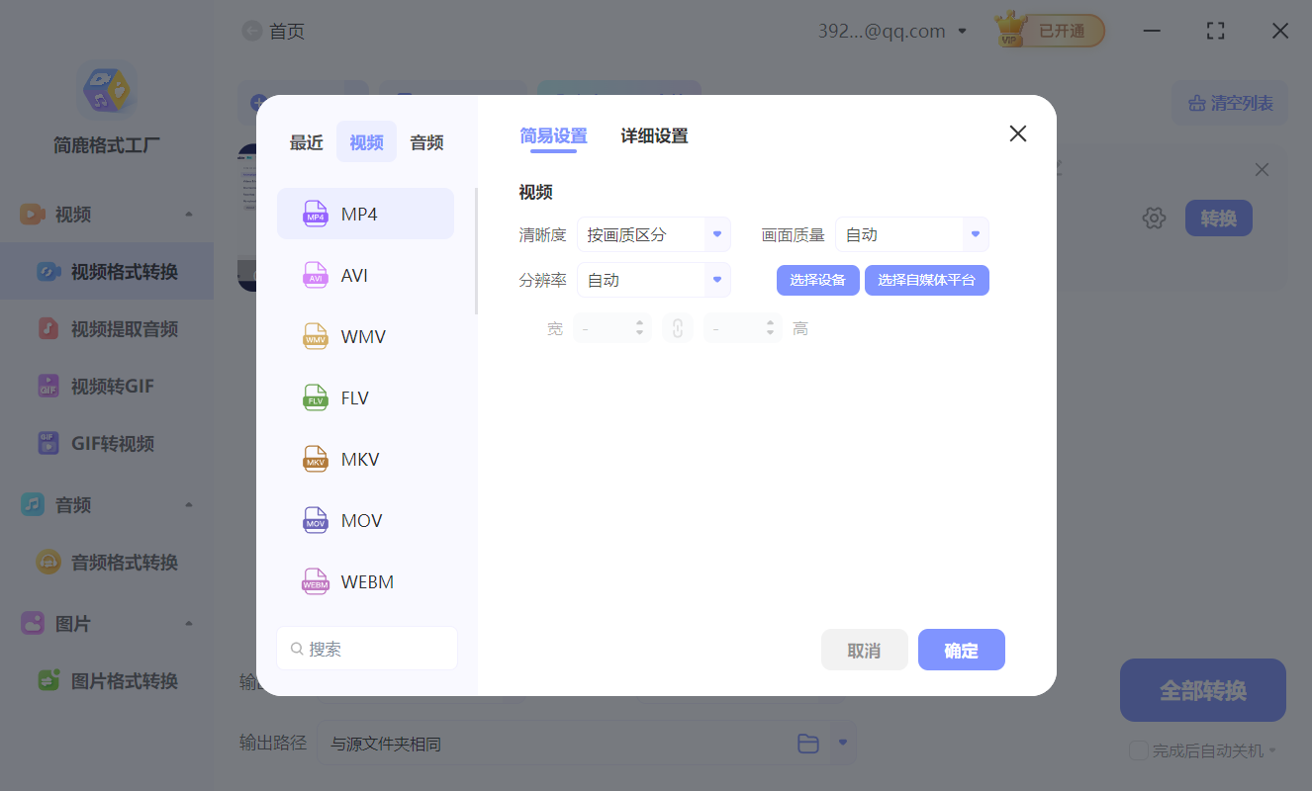
Task: Toggle the width-height link lock icon
Action: (x=678, y=327)
